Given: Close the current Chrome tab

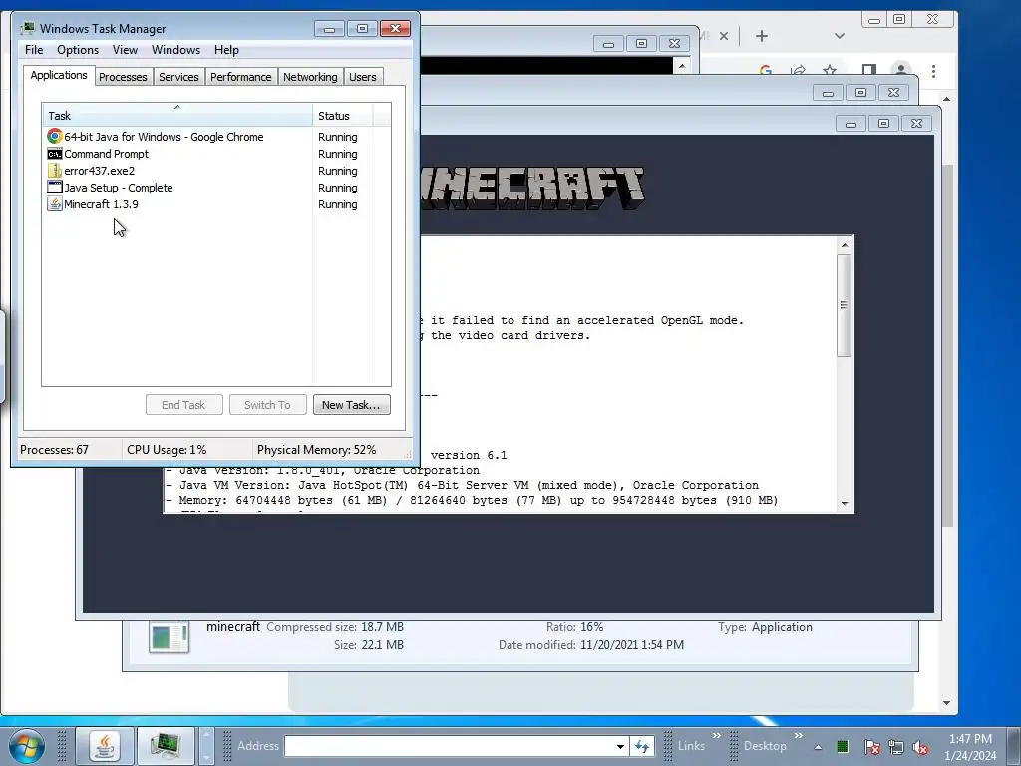Looking at the screenshot, I should [724, 36].
